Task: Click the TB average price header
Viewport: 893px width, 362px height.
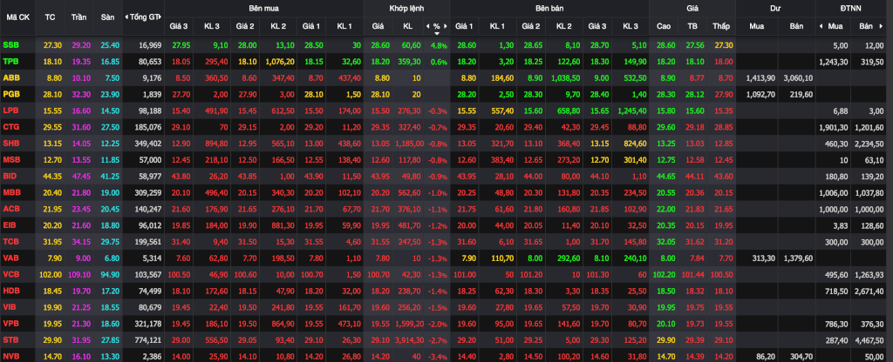Action: tap(692, 26)
